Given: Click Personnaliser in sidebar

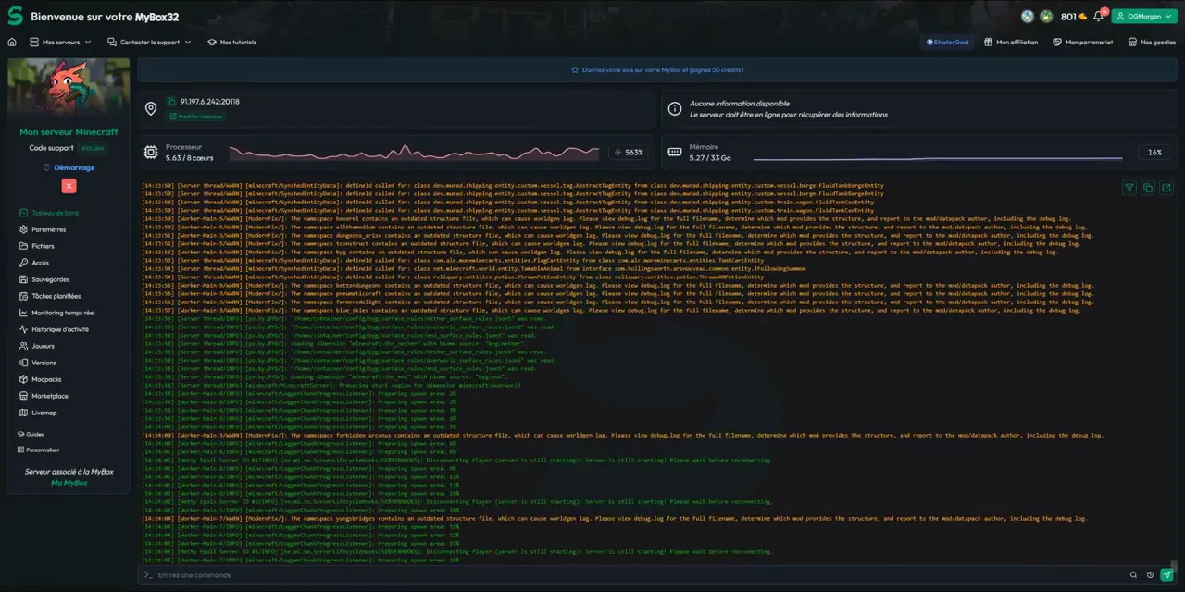Looking at the screenshot, I should pos(38,450).
